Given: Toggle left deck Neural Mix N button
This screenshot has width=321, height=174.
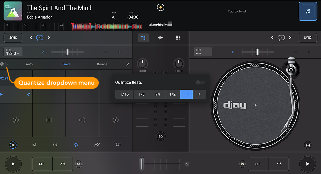Looking at the screenshot, I should [78, 164].
